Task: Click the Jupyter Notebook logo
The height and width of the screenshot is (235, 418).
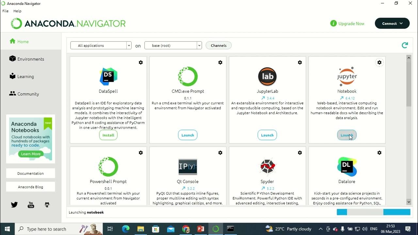Action: [347, 76]
